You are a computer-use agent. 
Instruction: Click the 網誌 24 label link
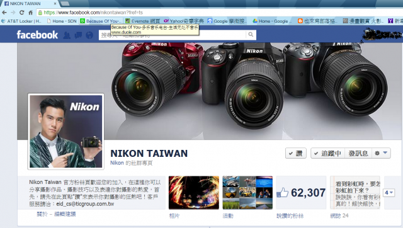pyautogui.click(x=339, y=216)
